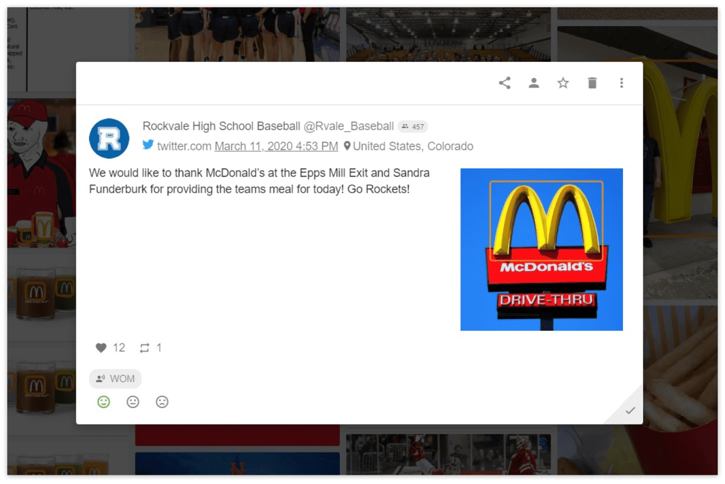
Task: Click the Twitter bird icon
Action: click(x=148, y=145)
